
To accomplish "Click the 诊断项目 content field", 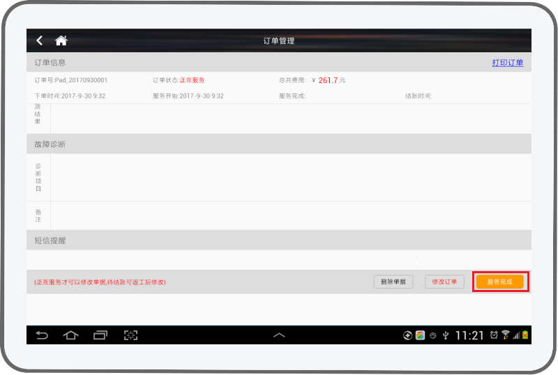I will tap(289, 178).
